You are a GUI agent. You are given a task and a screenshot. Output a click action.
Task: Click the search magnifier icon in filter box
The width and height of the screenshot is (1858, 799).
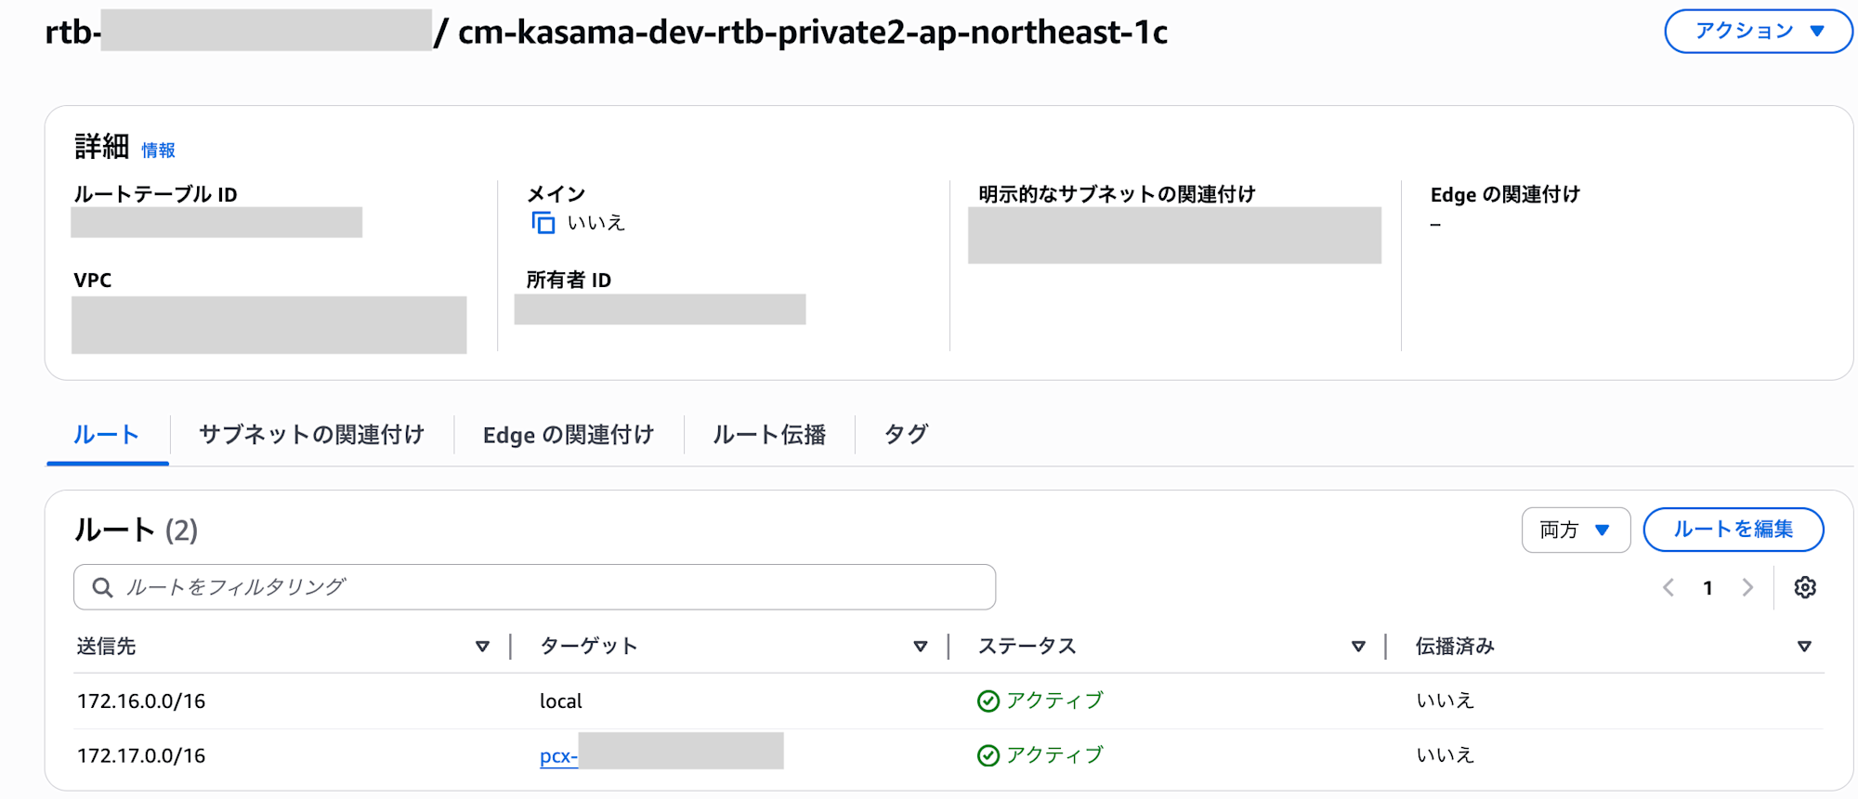[x=102, y=587]
